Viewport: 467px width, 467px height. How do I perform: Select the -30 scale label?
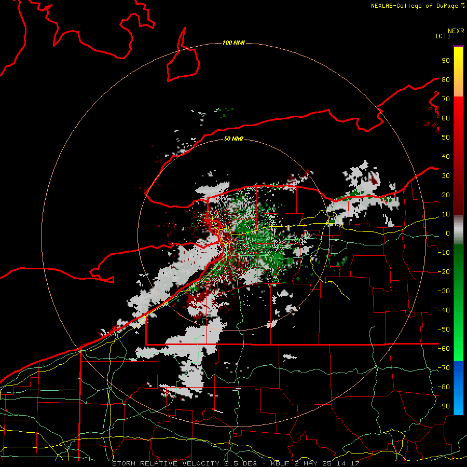pos(444,291)
